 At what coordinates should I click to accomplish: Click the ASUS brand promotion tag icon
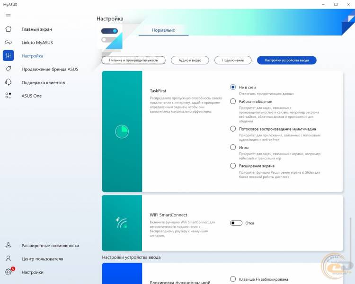[9, 69]
